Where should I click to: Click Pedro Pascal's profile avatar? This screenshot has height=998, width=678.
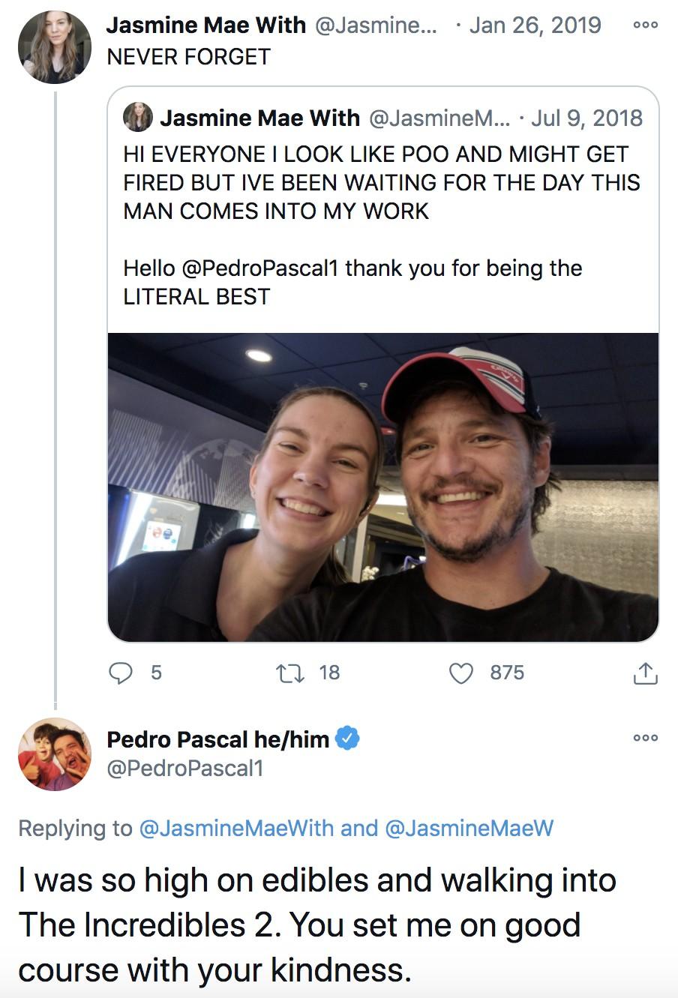point(53,754)
